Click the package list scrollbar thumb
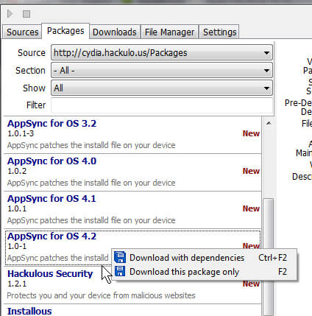This screenshot has height=316, width=312. [269, 257]
